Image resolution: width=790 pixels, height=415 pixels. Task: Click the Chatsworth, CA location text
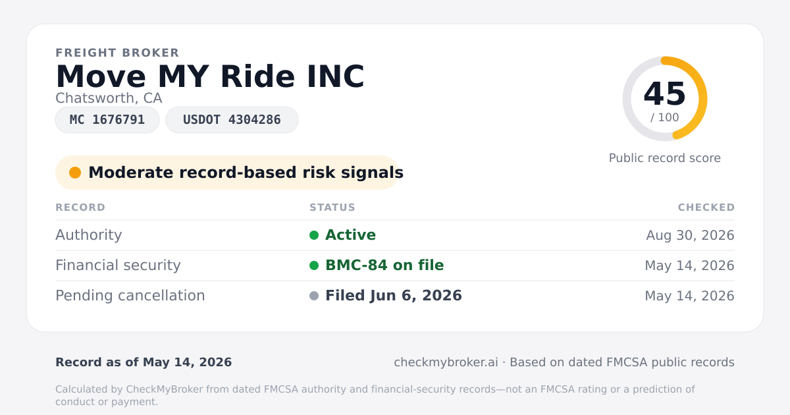tap(109, 98)
